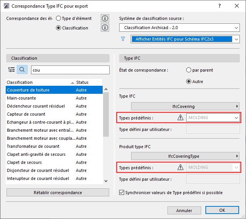Screen dimensions: 246x219
Task: Click warning icon in Produit type IFC section
Action: [180, 167]
